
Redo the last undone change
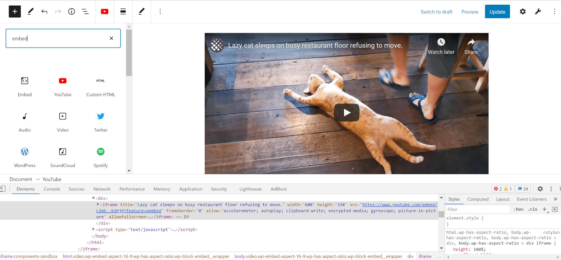tap(58, 12)
